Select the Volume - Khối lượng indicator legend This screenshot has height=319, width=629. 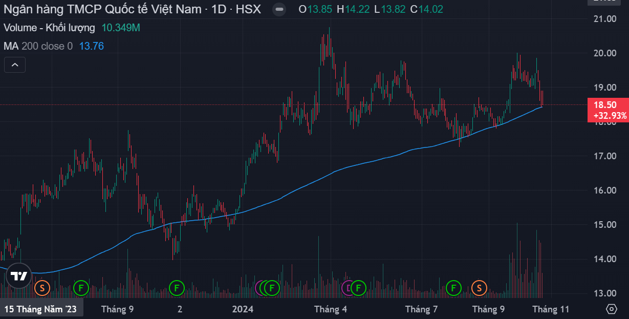[49, 28]
